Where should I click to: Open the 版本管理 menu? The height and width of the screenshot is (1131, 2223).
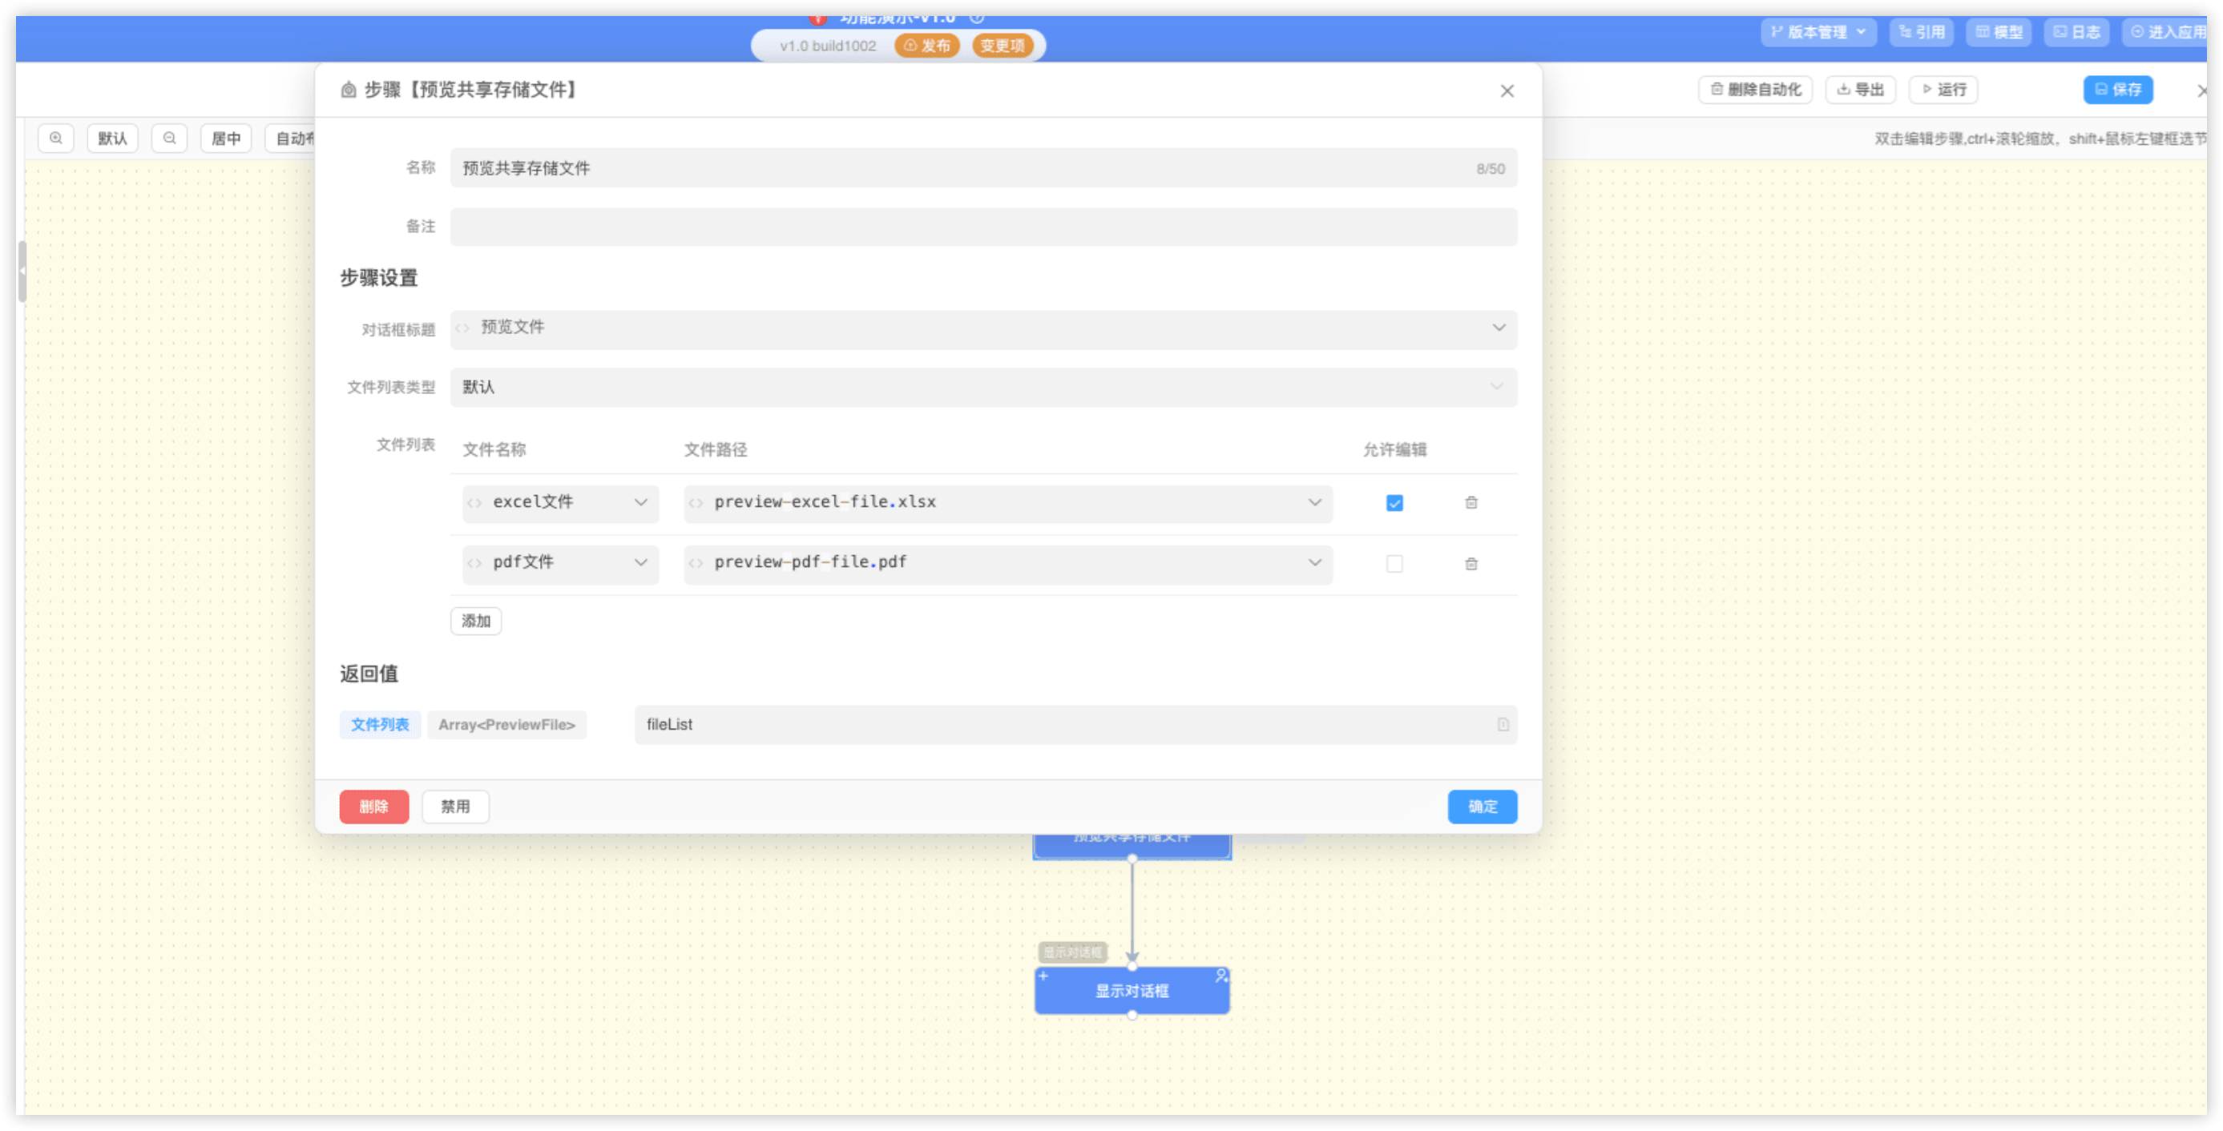tap(1818, 32)
